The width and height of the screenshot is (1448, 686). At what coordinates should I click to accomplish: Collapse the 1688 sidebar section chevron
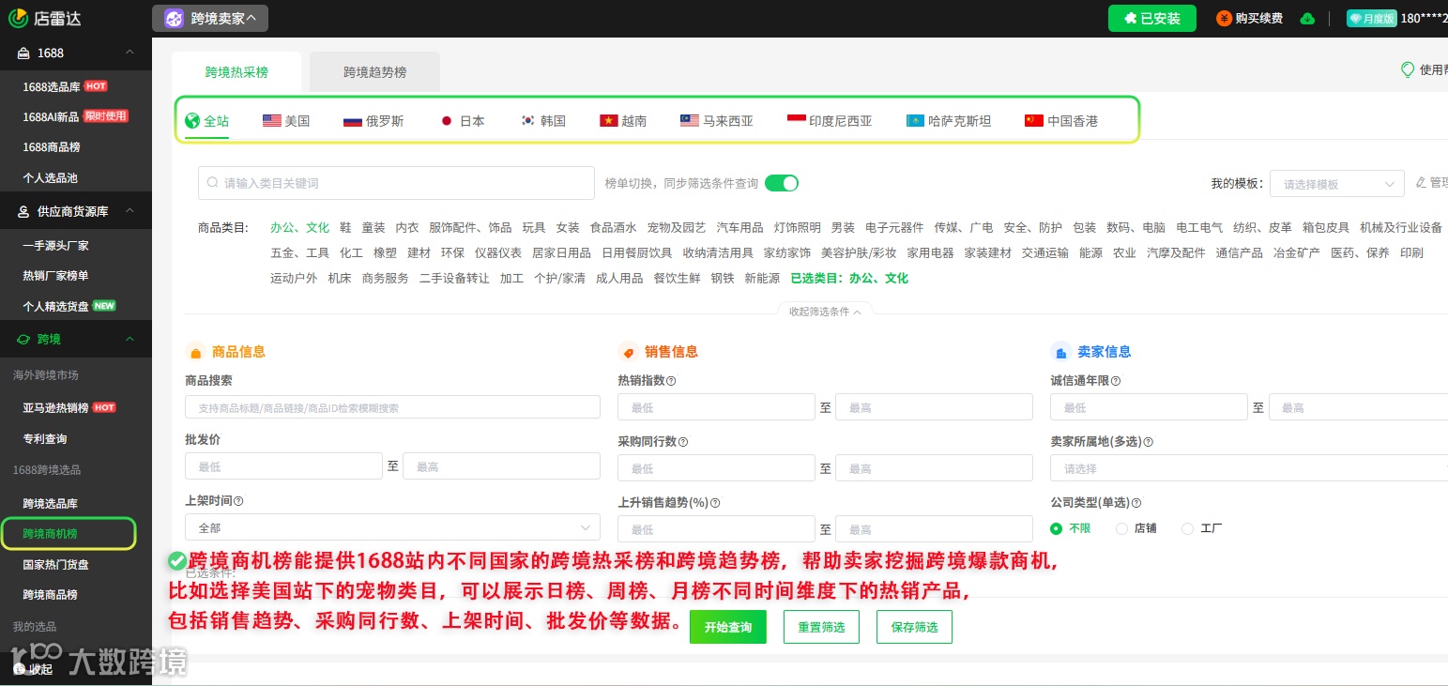(130, 53)
